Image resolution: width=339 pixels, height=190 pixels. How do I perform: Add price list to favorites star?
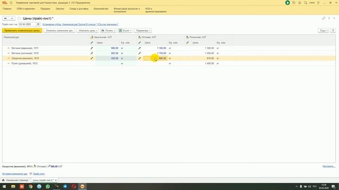pos(19,18)
